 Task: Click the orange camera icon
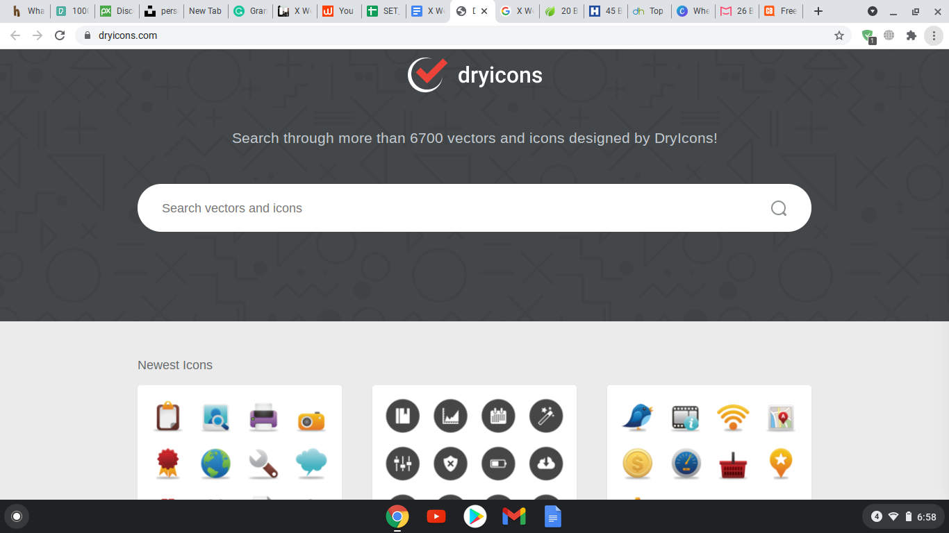(311, 420)
